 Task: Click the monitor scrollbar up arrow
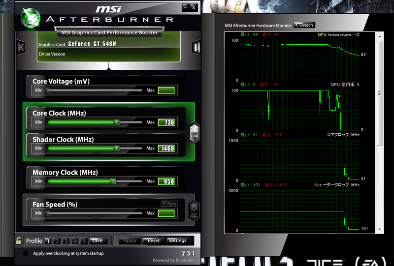pos(380,36)
